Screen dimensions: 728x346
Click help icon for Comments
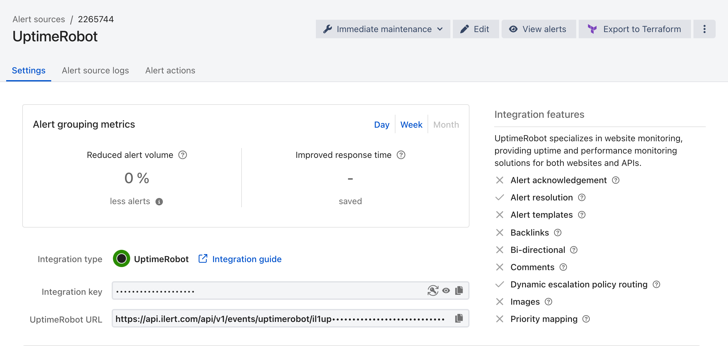click(x=563, y=267)
